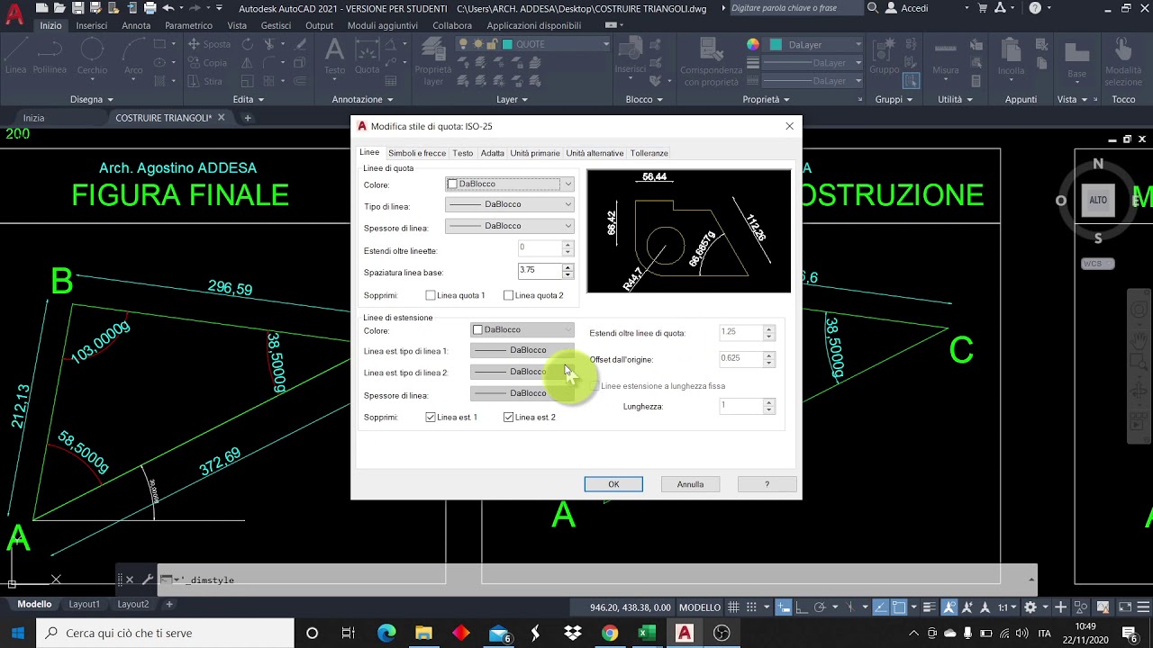Click the teal QUOTE layer color swatch
The width and height of the screenshot is (1153, 648).
click(508, 44)
